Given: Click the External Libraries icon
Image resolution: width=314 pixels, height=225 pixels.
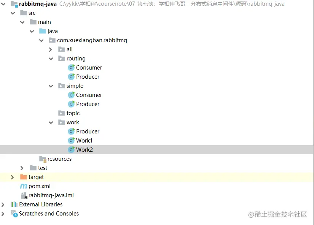Looking at the screenshot, I should [x=14, y=204].
